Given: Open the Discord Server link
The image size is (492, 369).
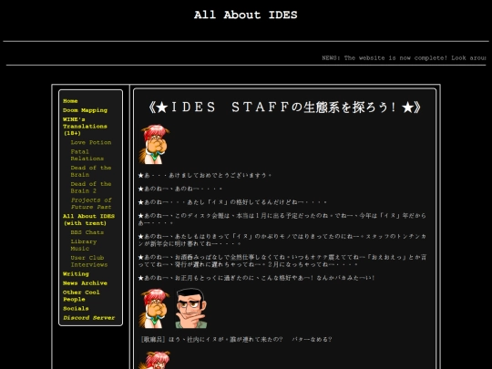Looking at the screenshot, I should 88,318.
